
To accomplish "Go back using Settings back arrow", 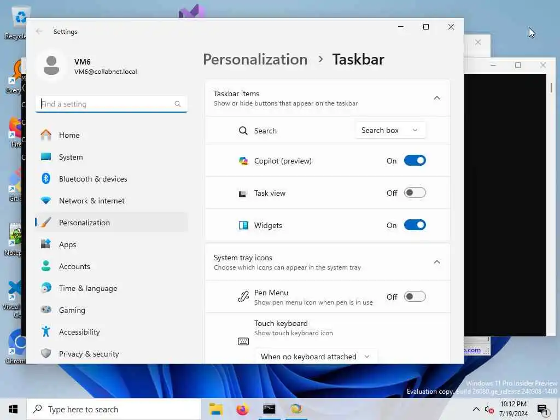I will point(39,31).
